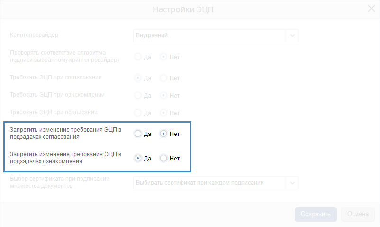Select Да for algorithm conformity check
The image size is (380, 227).
click(x=138, y=57)
